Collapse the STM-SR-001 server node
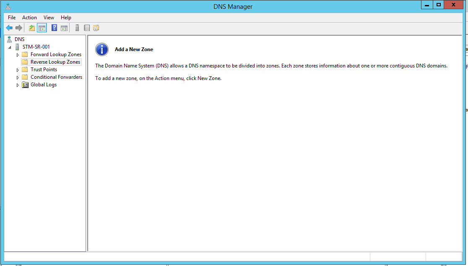Screen dimensions: 468x266 (x=10, y=46)
